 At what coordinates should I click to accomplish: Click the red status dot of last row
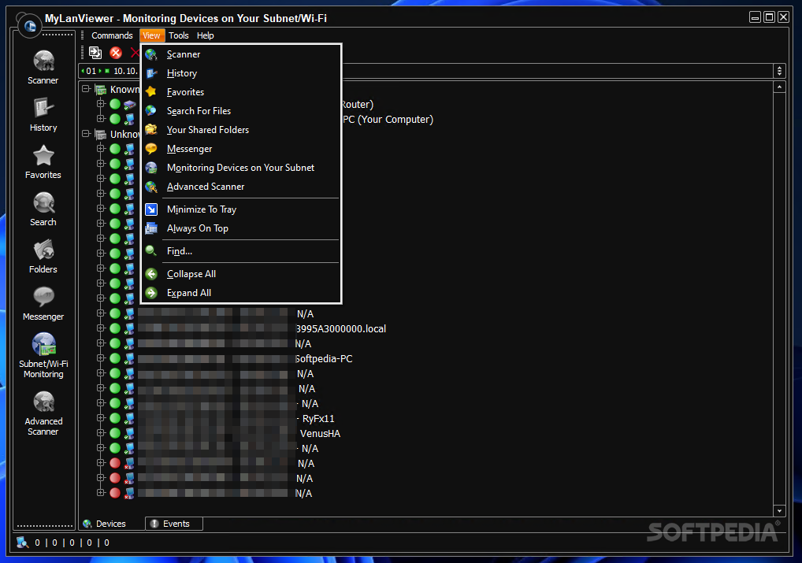click(115, 493)
